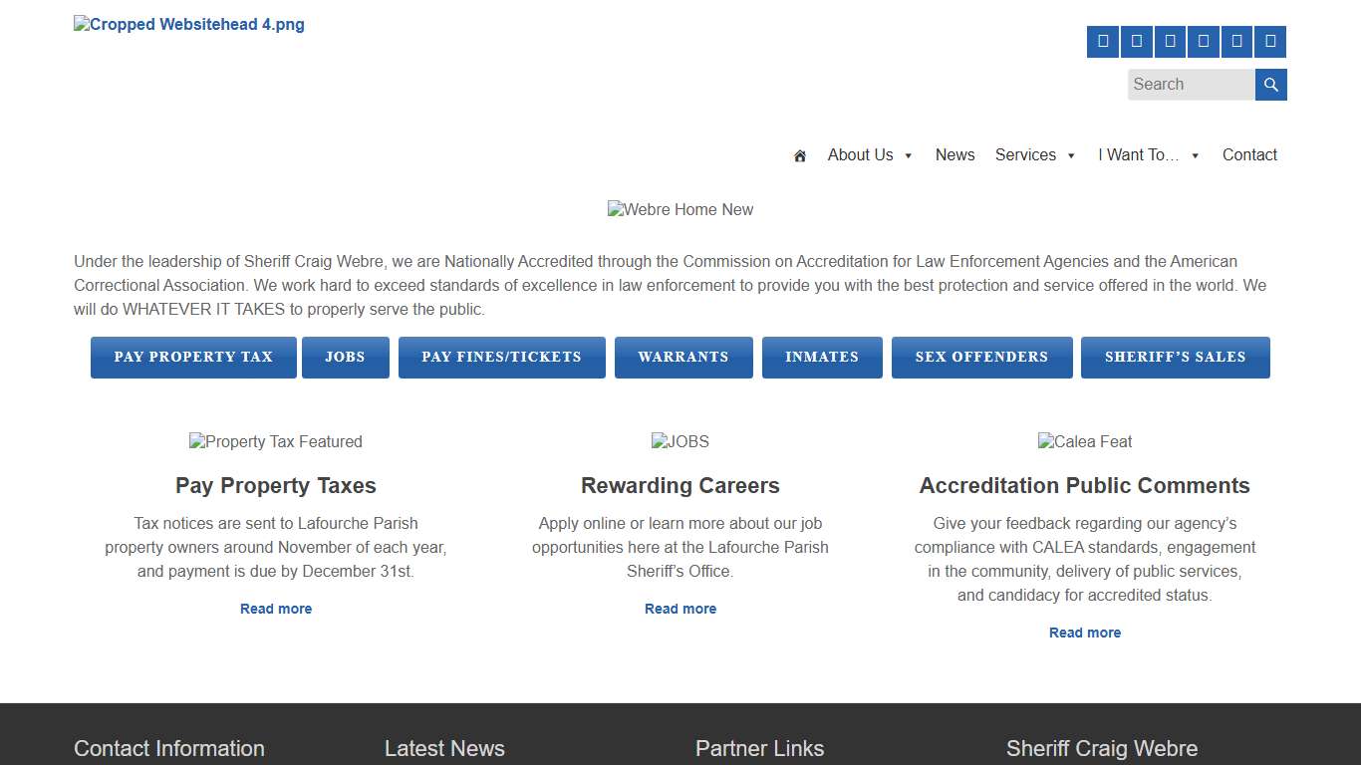Select the Pay Fines/Tickets button
Image resolution: width=1361 pixels, height=765 pixels.
501,358
